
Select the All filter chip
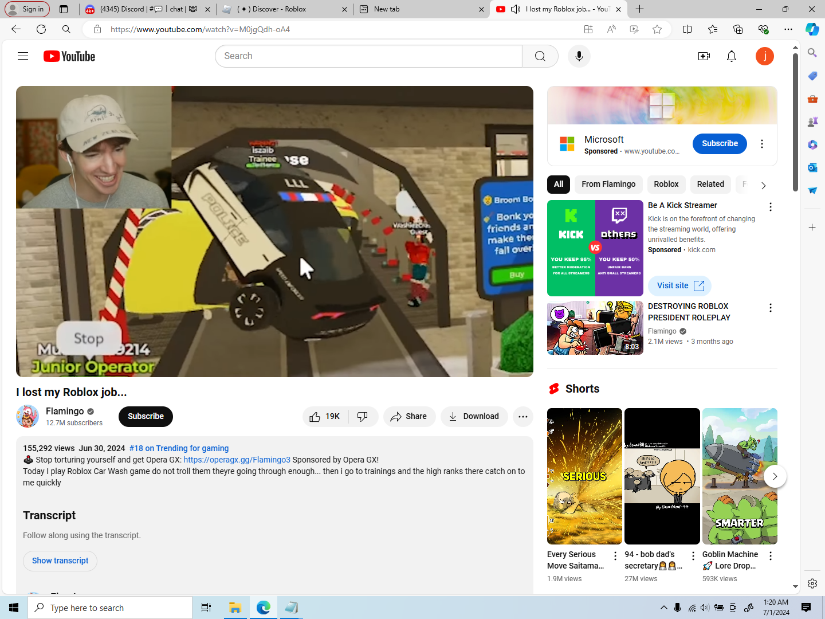(x=559, y=184)
